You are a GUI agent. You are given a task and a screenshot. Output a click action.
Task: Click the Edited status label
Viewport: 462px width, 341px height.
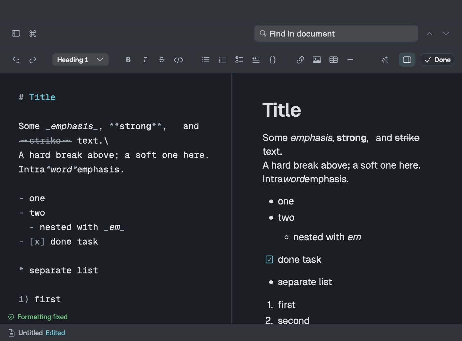55,333
